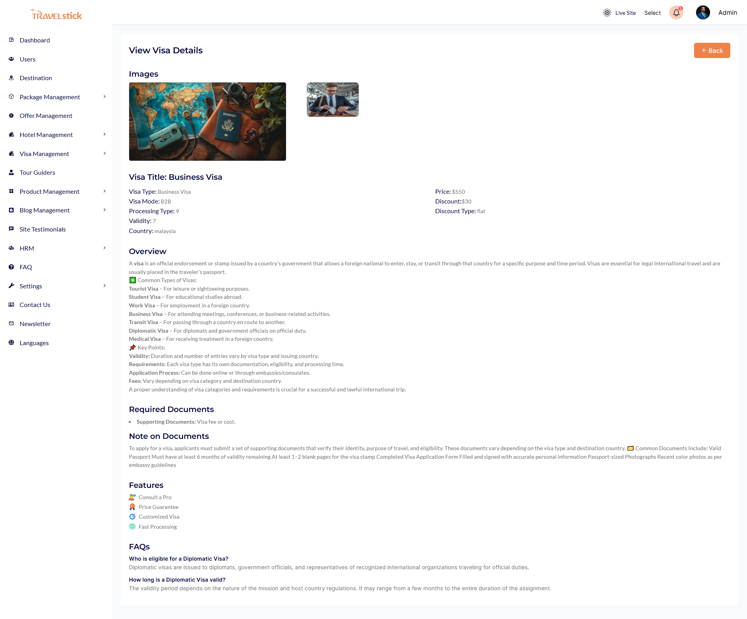The width and height of the screenshot is (747, 619).
Task: Click the Offer Management badge icon
Action: point(11,115)
